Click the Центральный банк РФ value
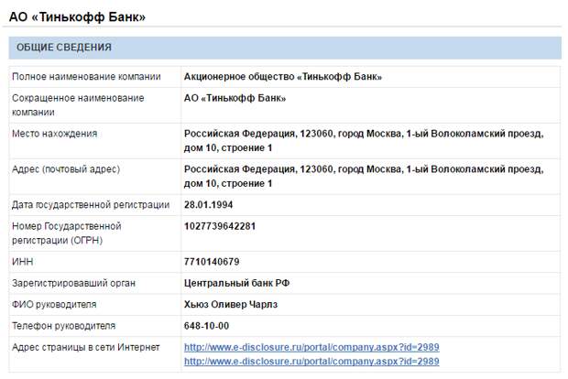The image size is (568, 379). coord(236,283)
